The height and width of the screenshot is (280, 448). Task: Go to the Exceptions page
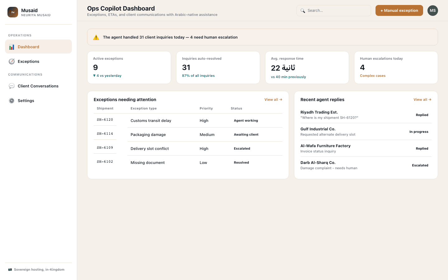coord(39,61)
